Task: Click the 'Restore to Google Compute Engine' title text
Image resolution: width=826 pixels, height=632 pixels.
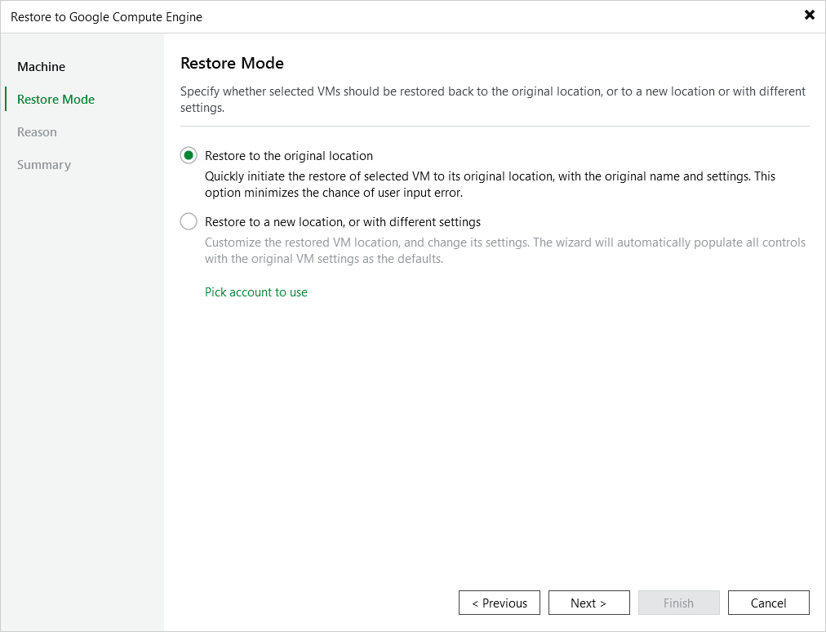Action: coord(106,17)
